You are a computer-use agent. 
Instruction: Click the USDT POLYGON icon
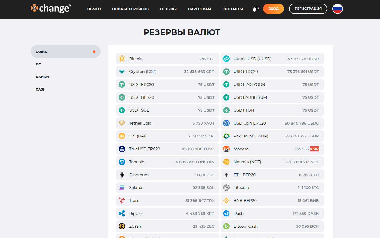tap(226, 85)
